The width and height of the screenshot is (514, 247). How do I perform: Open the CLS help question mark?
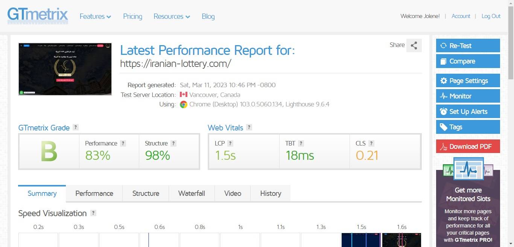pyautogui.click(x=371, y=143)
